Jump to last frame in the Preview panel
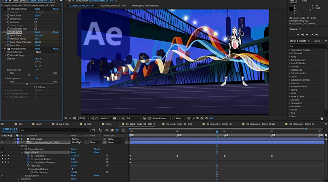 coord(317,35)
